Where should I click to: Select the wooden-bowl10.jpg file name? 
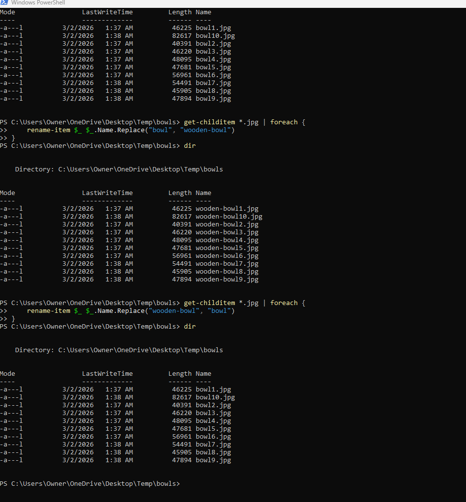click(x=229, y=217)
